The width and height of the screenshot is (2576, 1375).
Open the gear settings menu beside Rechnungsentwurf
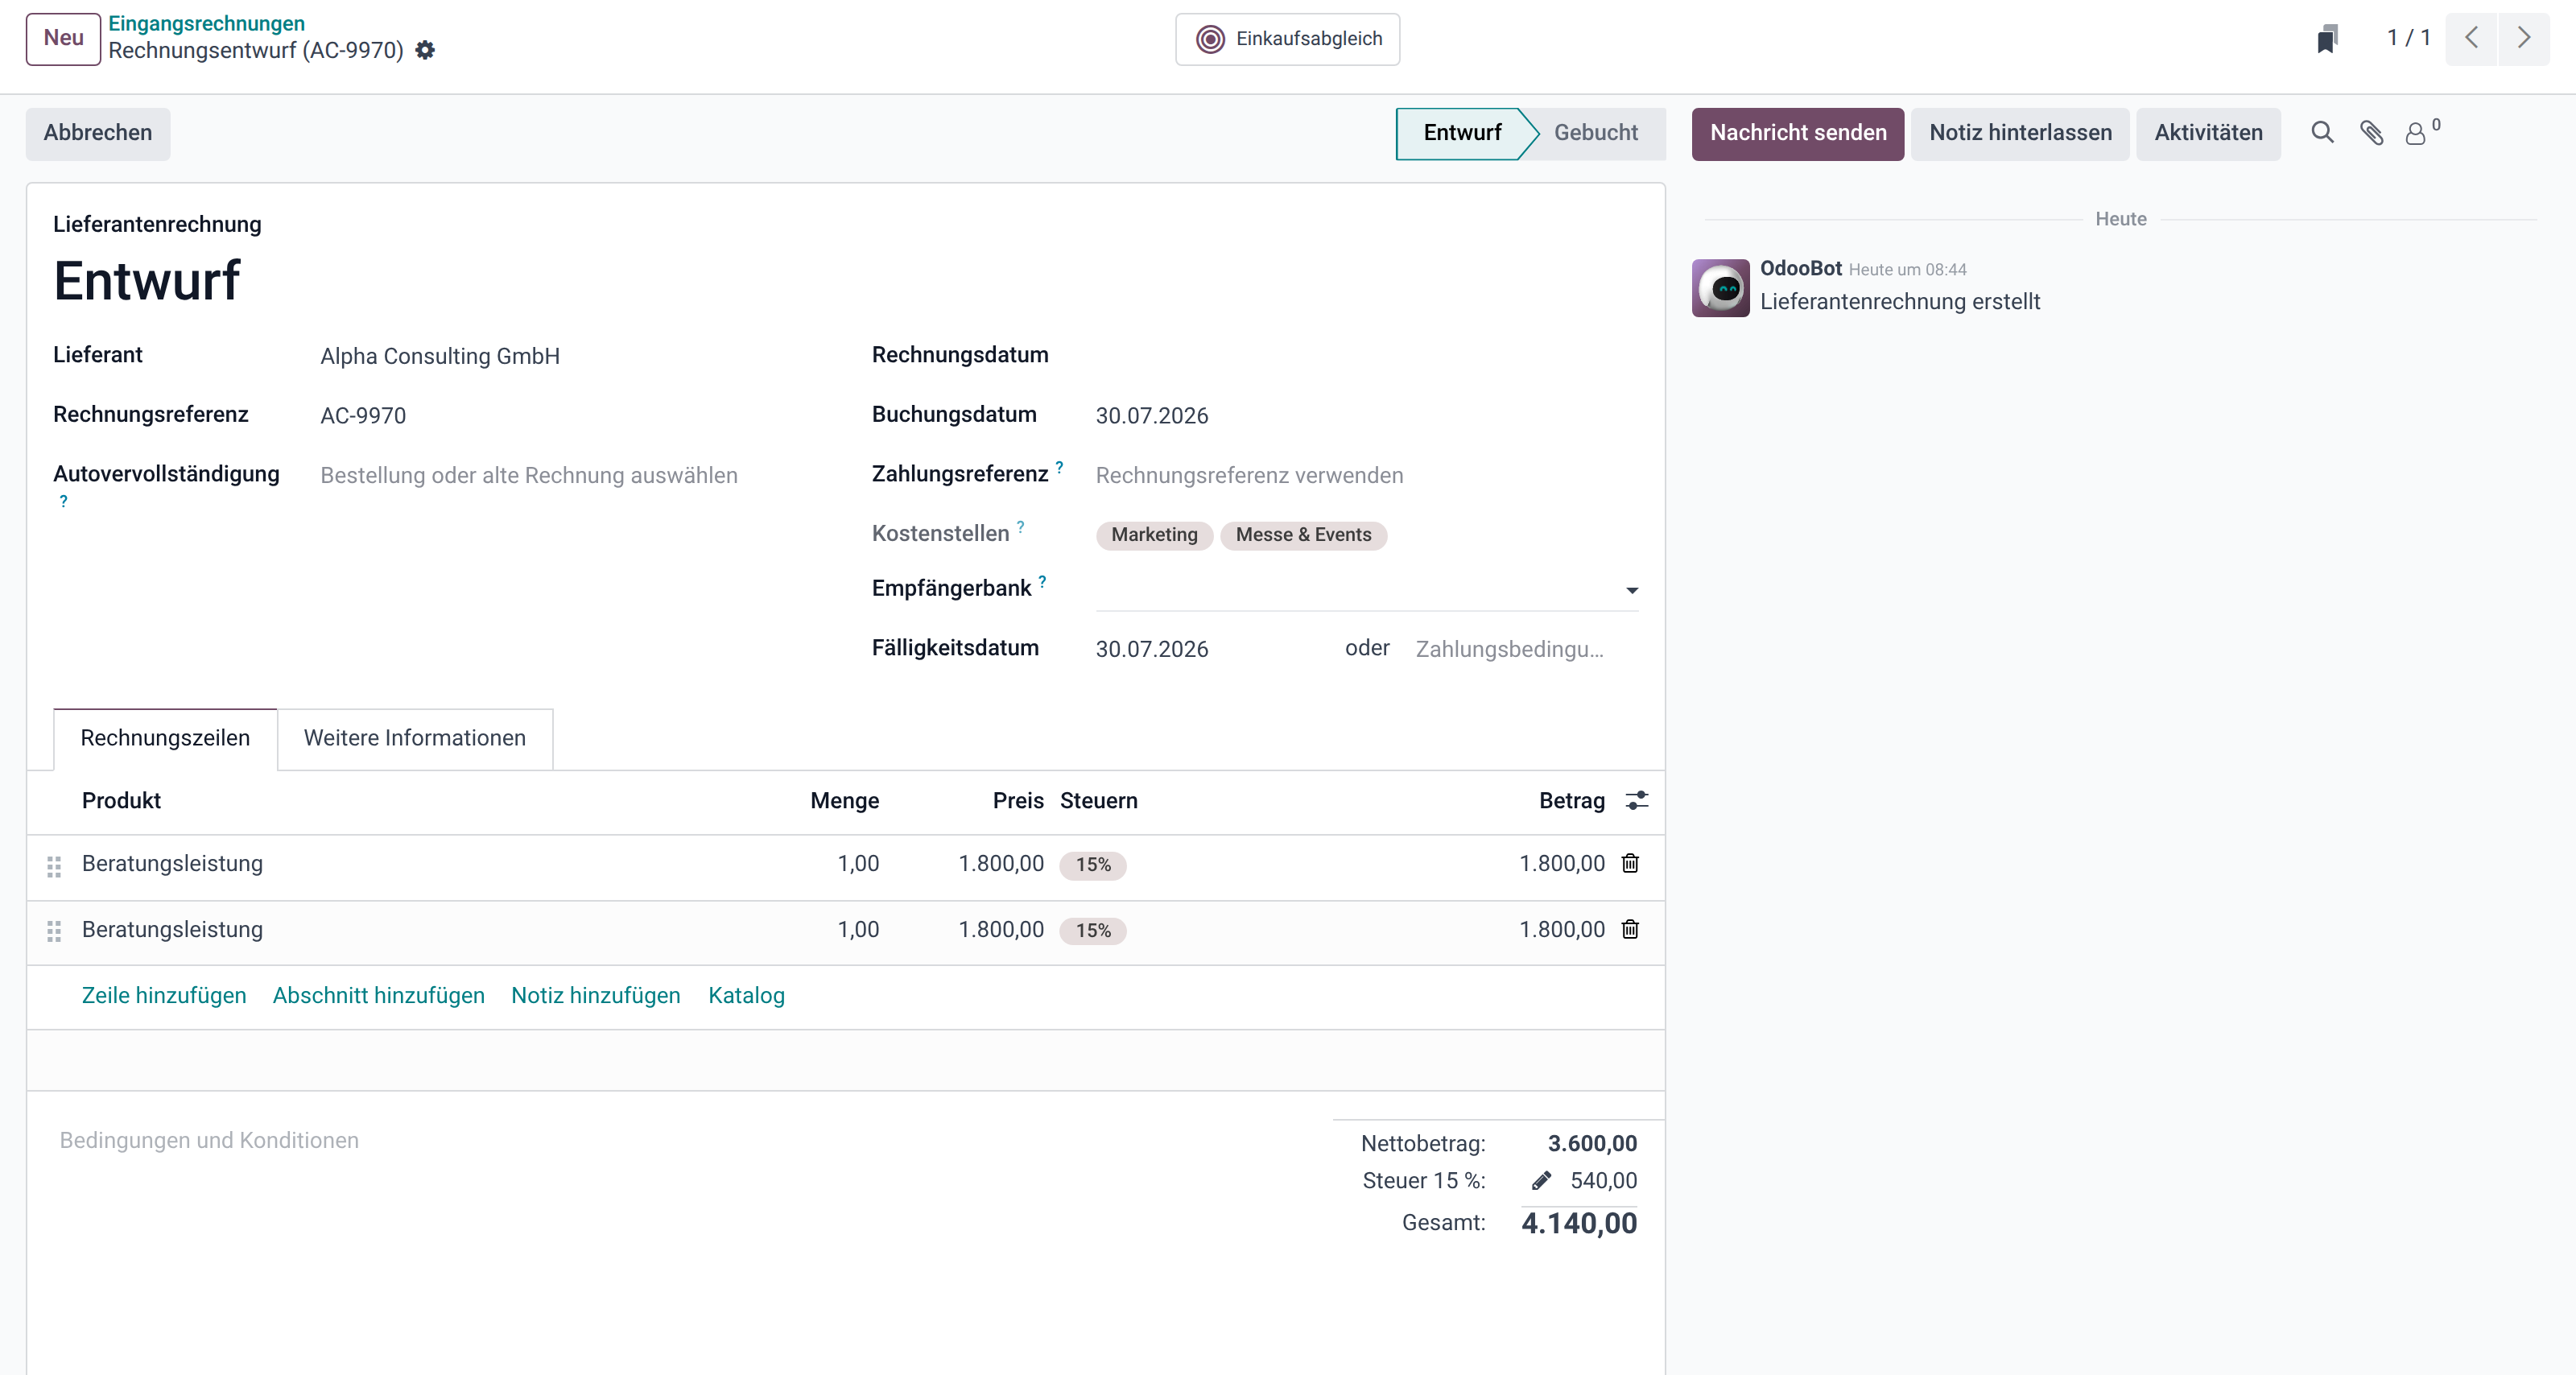tap(425, 50)
